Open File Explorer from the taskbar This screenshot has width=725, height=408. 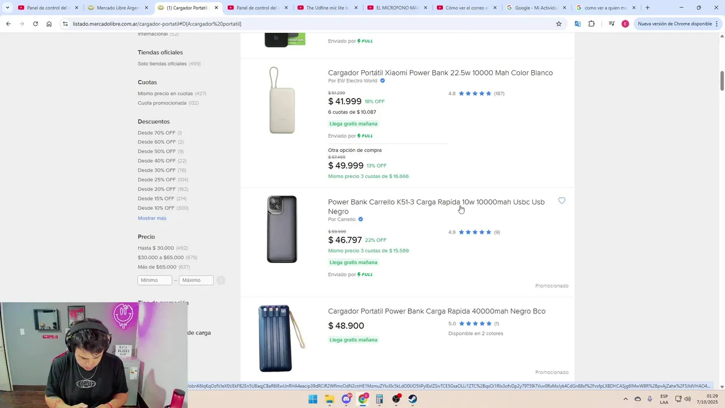click(330, 399)
